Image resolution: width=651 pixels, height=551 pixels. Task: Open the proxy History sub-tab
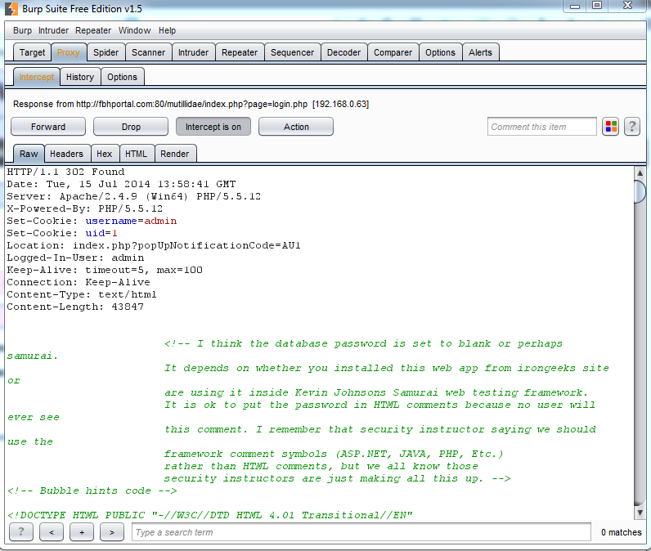[80, 77]
